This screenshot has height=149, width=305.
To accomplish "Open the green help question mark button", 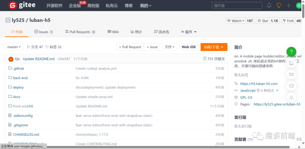I will 291,52.
